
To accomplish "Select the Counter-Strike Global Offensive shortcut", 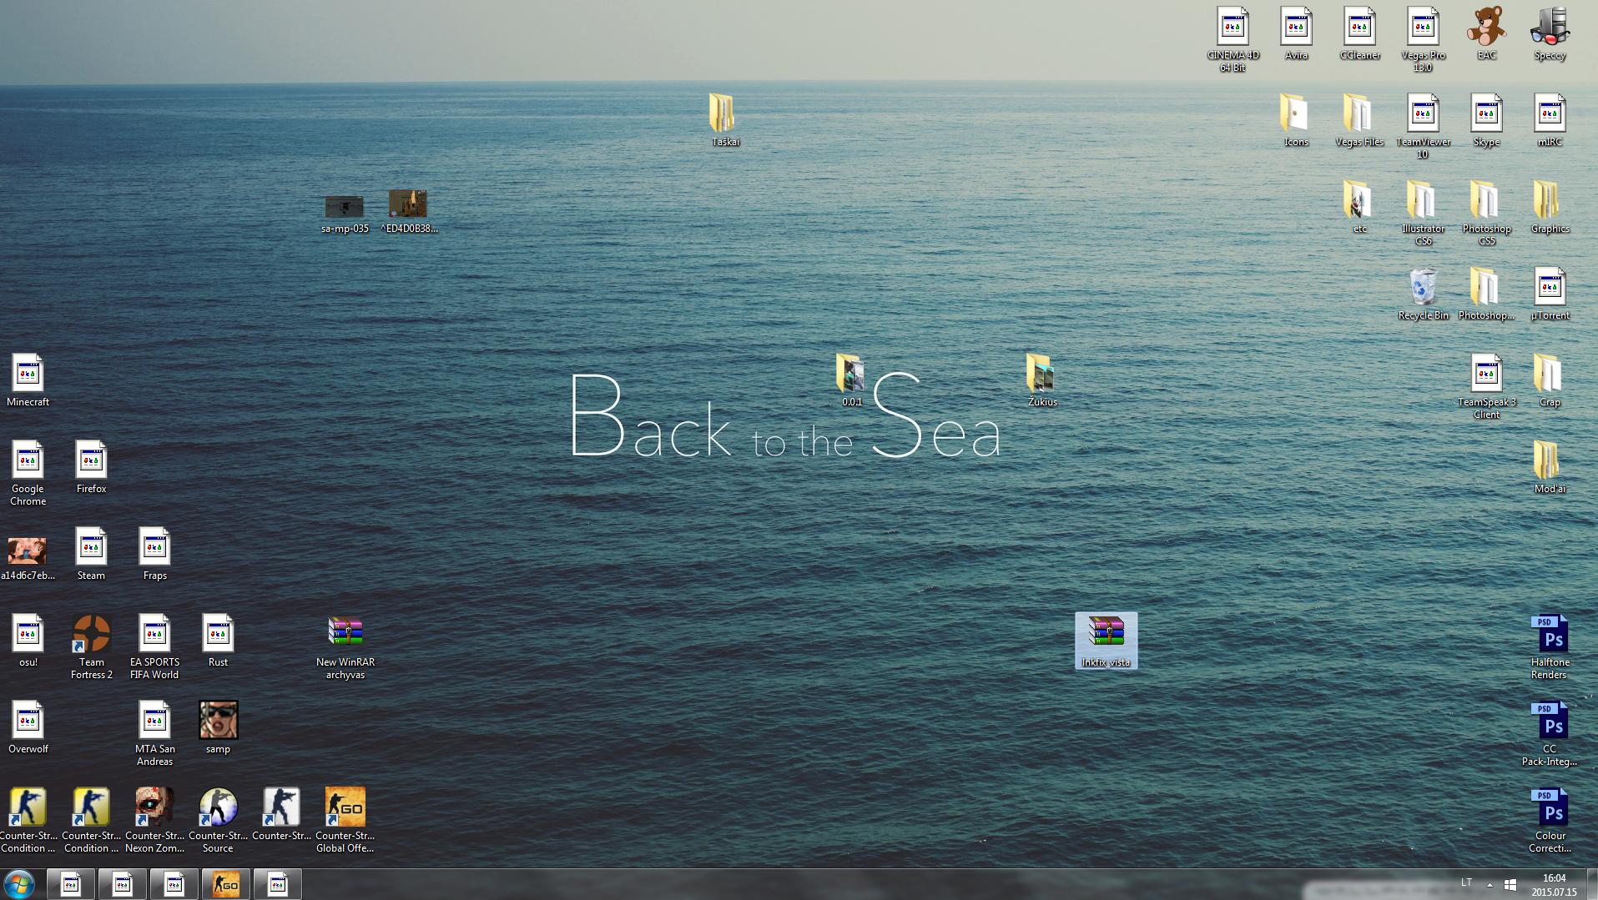I will tap(345, 820).
